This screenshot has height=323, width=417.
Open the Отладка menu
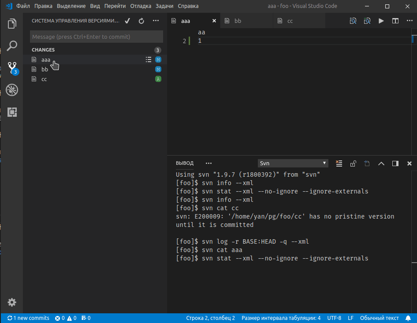pos(141,6)
